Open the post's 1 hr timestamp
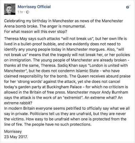Screen dimensions: 135x143 (20, 12)
